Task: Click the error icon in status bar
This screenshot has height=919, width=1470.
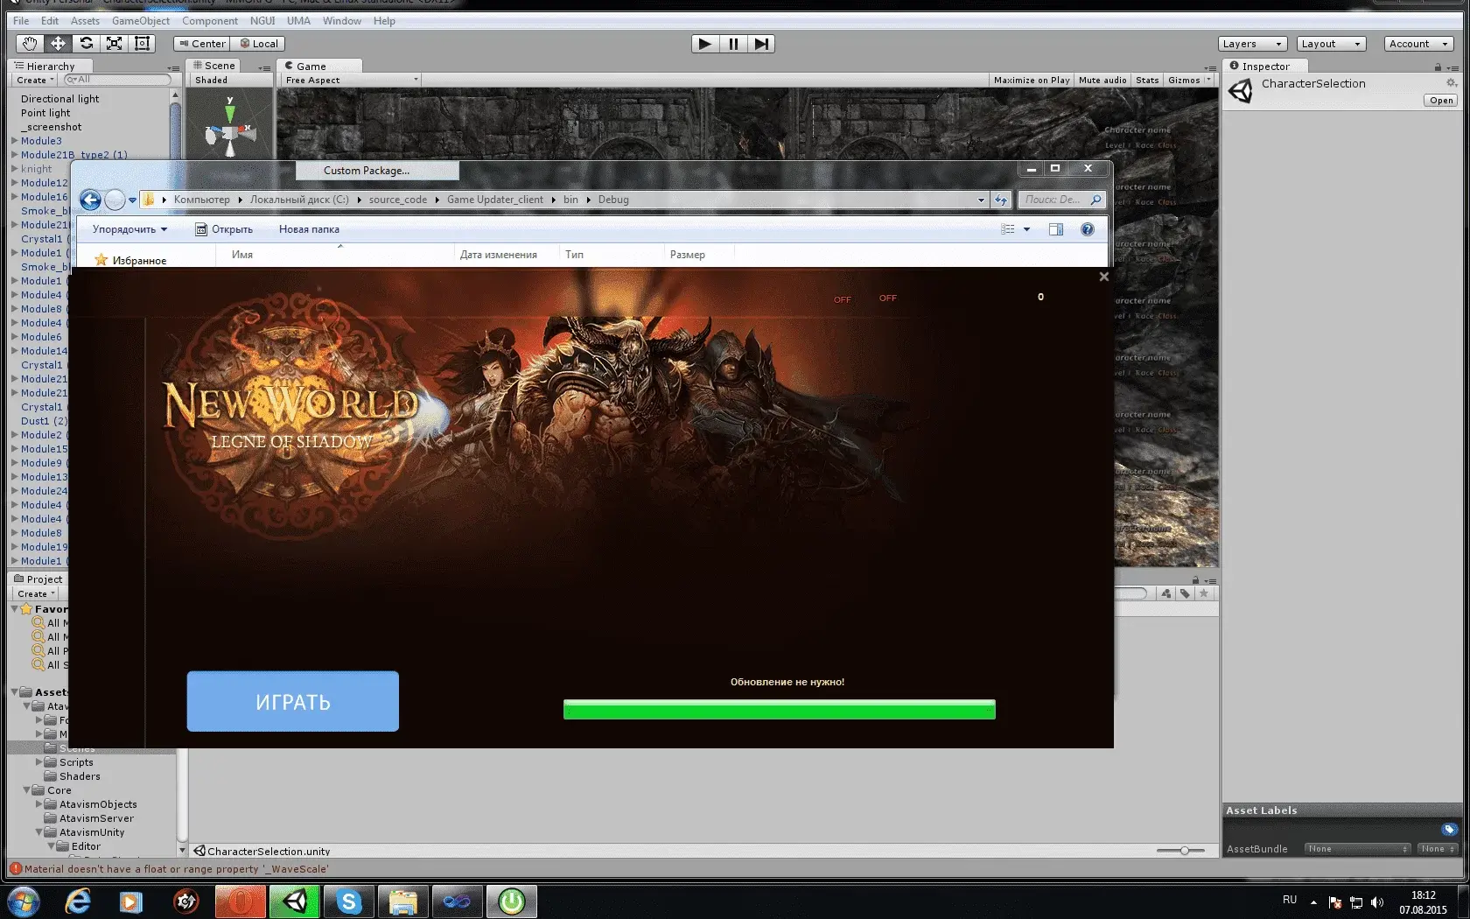Action: [x=15, y=869]
